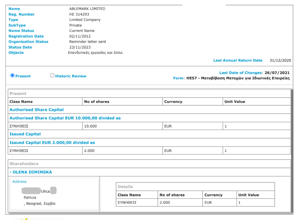Click the Authorised Share Capital heading
Screen dimensions: 297x220
click(37, 110)
